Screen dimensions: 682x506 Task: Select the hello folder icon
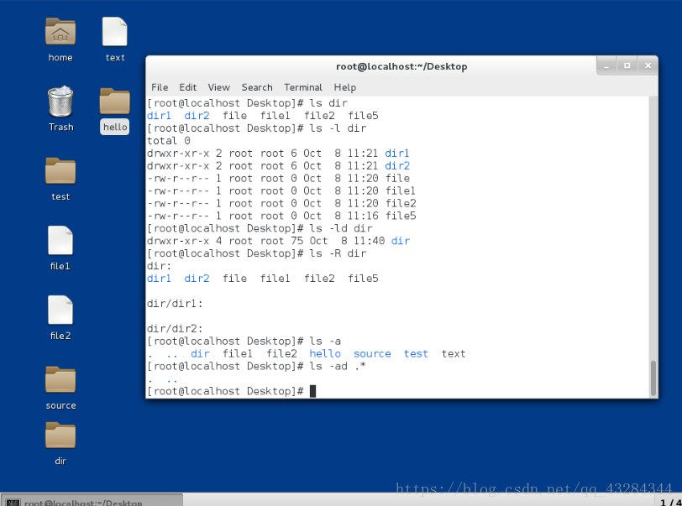115,102
